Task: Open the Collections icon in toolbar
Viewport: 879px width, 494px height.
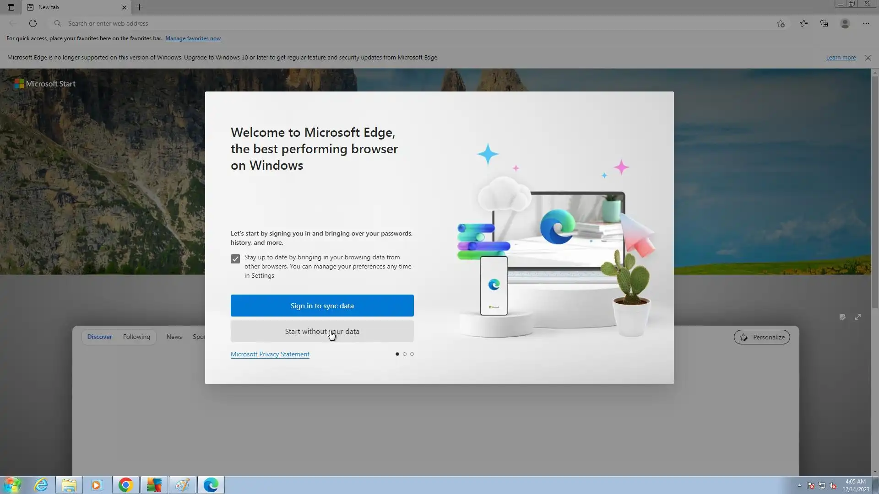Action: [x=824, y=23]
